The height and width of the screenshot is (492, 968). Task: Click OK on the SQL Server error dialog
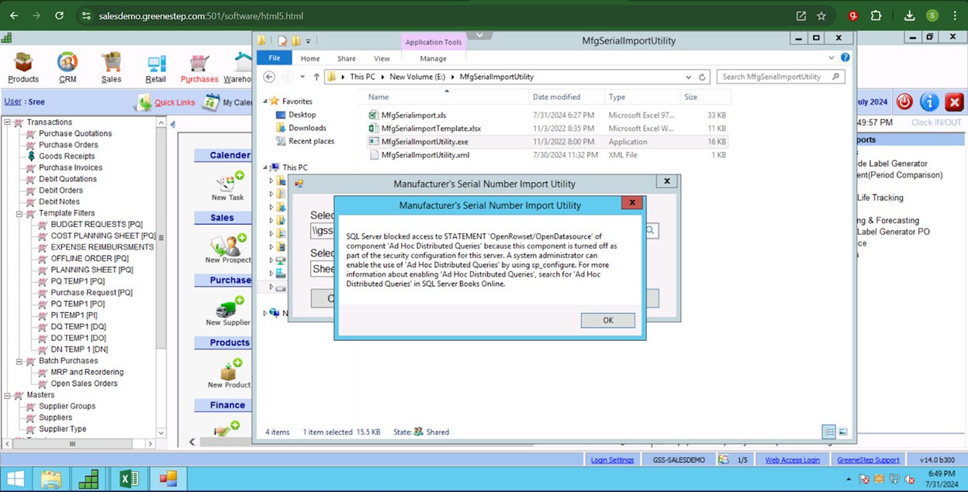coord(607,321)
